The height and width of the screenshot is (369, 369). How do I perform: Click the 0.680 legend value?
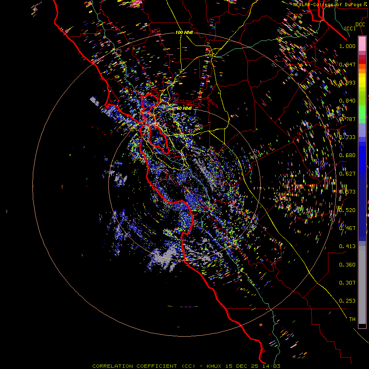point(347,155)
